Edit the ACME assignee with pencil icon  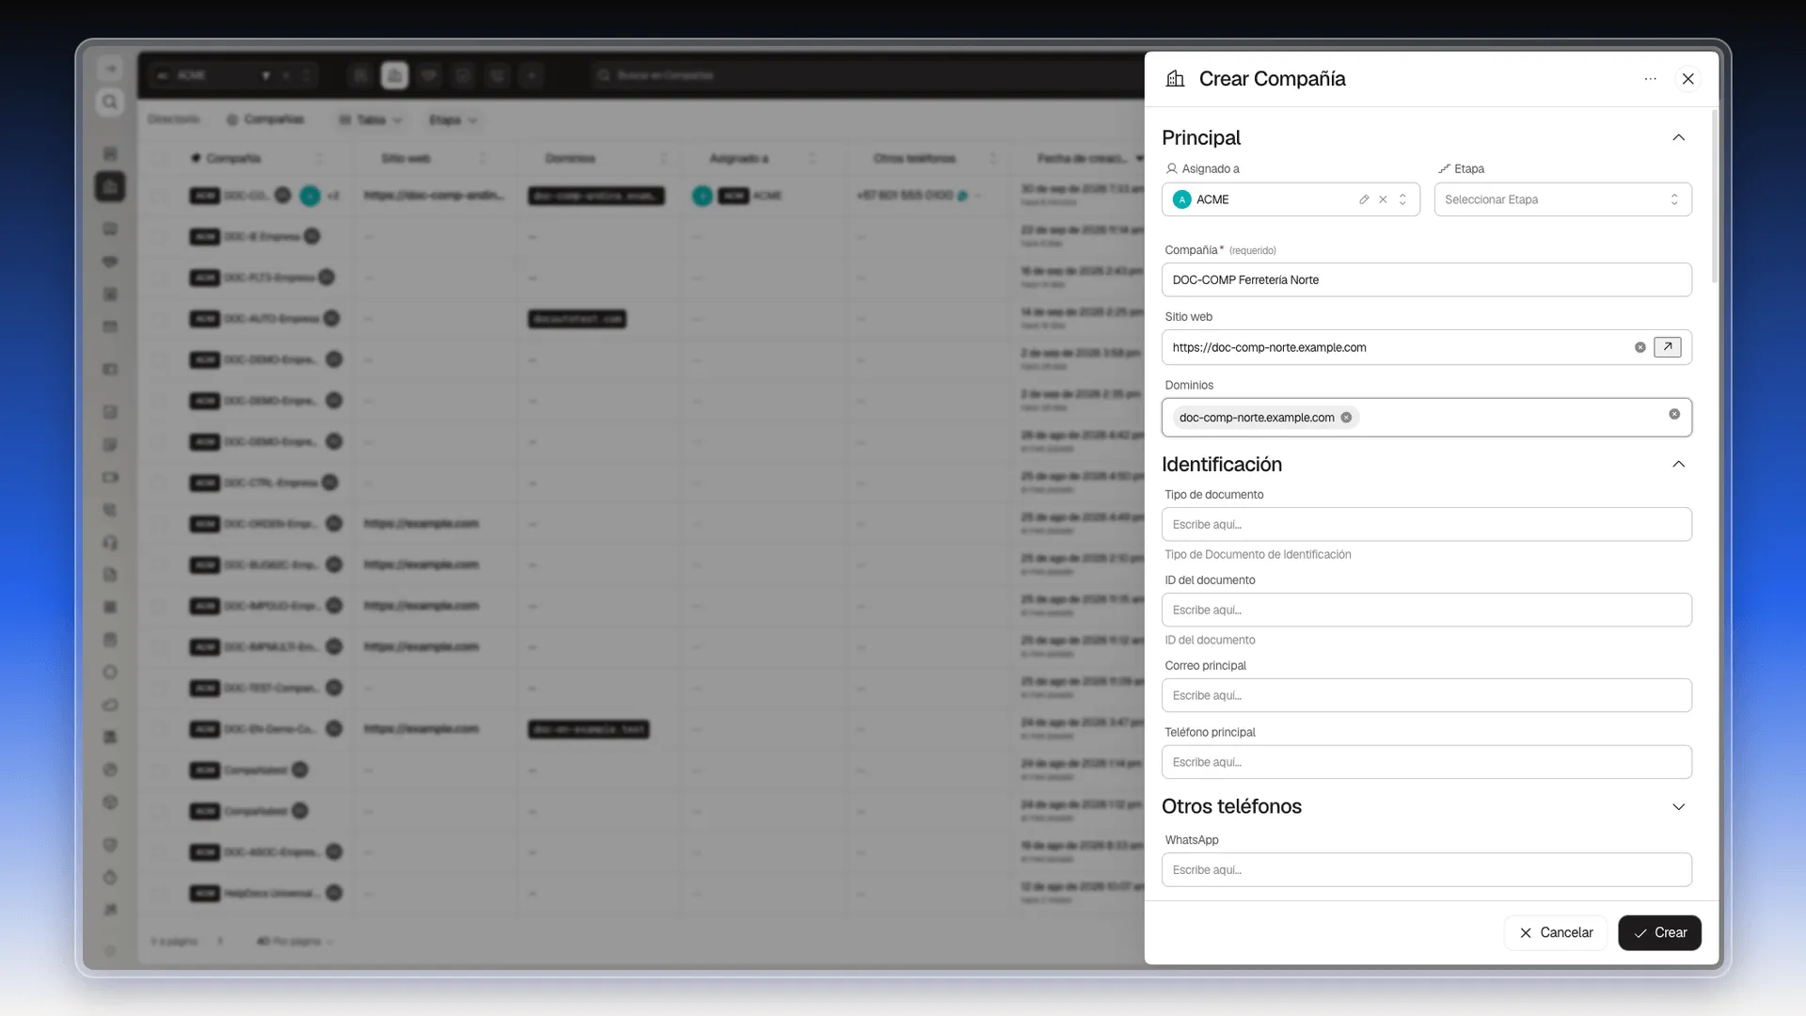pos(1363,199)
